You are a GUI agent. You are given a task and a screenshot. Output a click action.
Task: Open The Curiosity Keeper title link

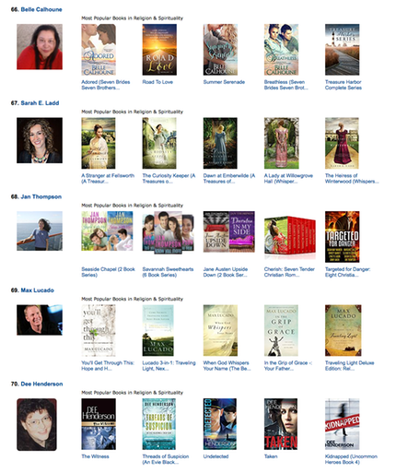point(169,179)
